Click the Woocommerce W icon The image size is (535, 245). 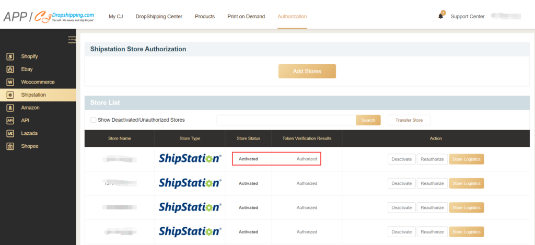point(10,82)
